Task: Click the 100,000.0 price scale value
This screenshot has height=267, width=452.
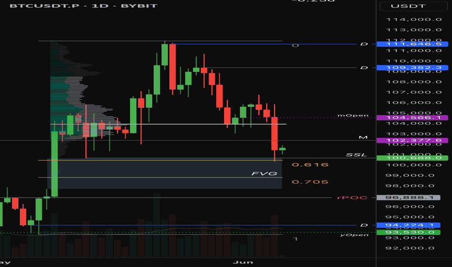Action: pyautogui.click(x=414, y=165)
